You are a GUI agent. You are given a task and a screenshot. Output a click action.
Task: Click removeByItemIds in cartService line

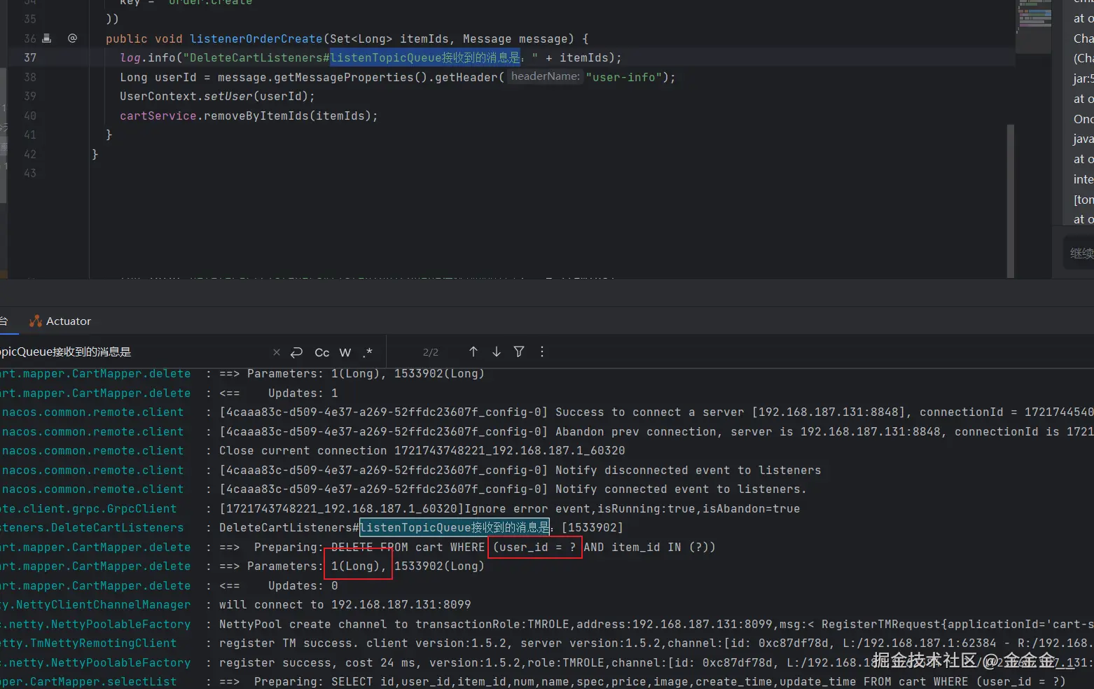[x=256, y=116]
